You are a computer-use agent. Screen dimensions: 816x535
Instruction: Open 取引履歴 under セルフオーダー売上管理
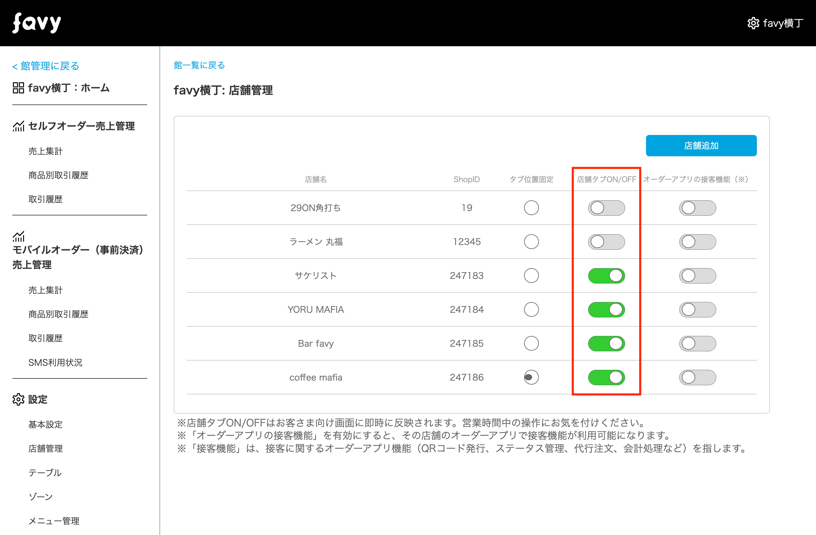click(46, 199)
